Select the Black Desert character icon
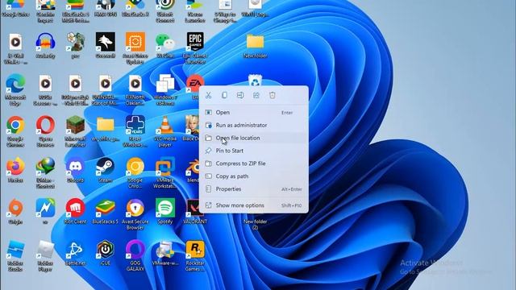The image size is (516, 290). [192, 125]
